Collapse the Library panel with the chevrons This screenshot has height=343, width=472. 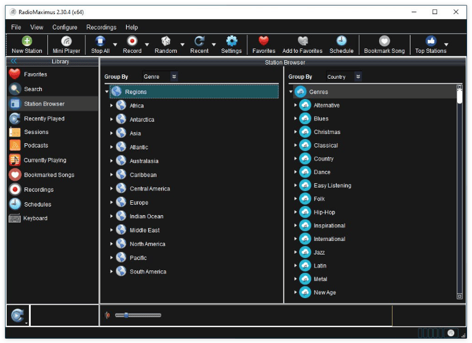tap(14, 61)
